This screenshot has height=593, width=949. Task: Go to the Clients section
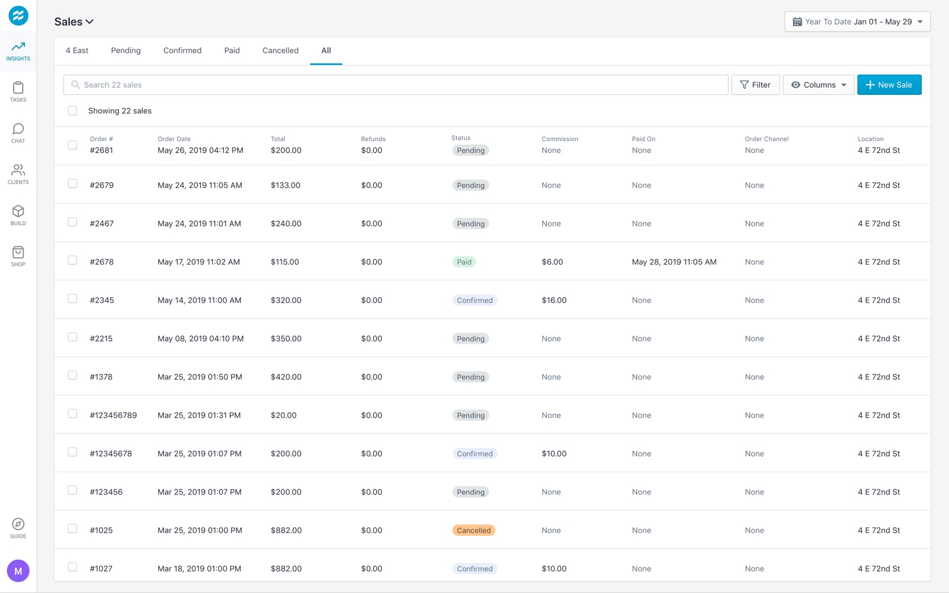tap(18, 174)
